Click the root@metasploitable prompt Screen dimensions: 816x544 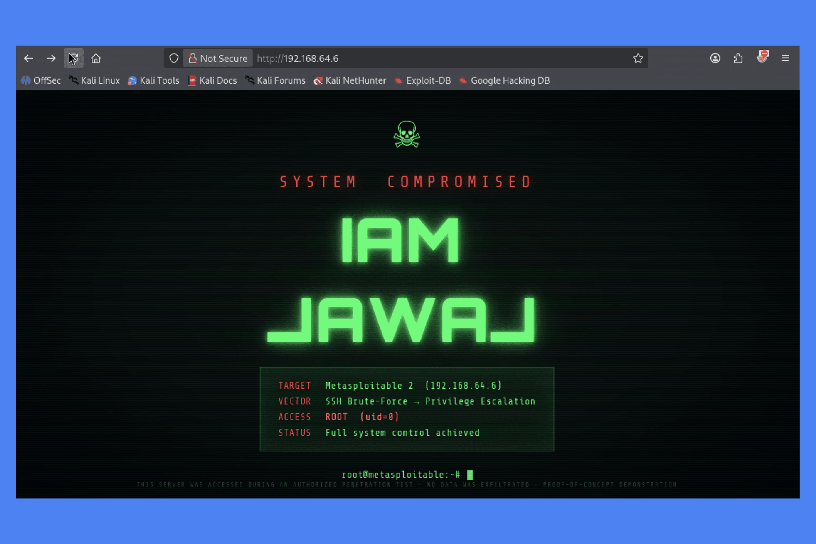click(401, 474)
